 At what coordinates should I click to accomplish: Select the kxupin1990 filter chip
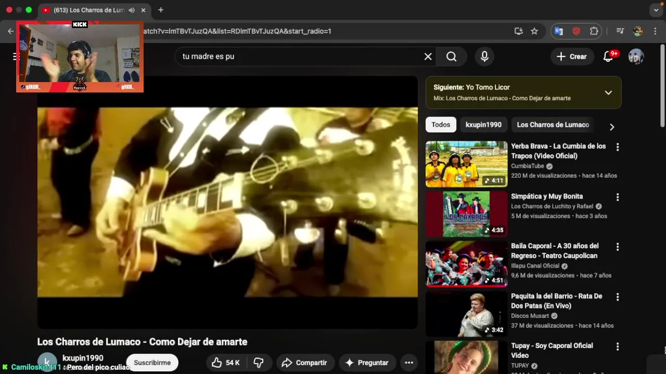[483, 125]
